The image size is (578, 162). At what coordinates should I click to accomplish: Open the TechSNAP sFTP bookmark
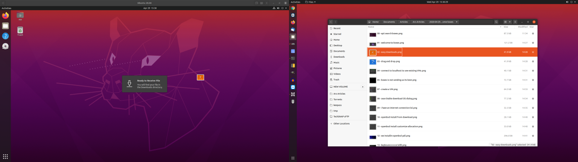point(347,116)
